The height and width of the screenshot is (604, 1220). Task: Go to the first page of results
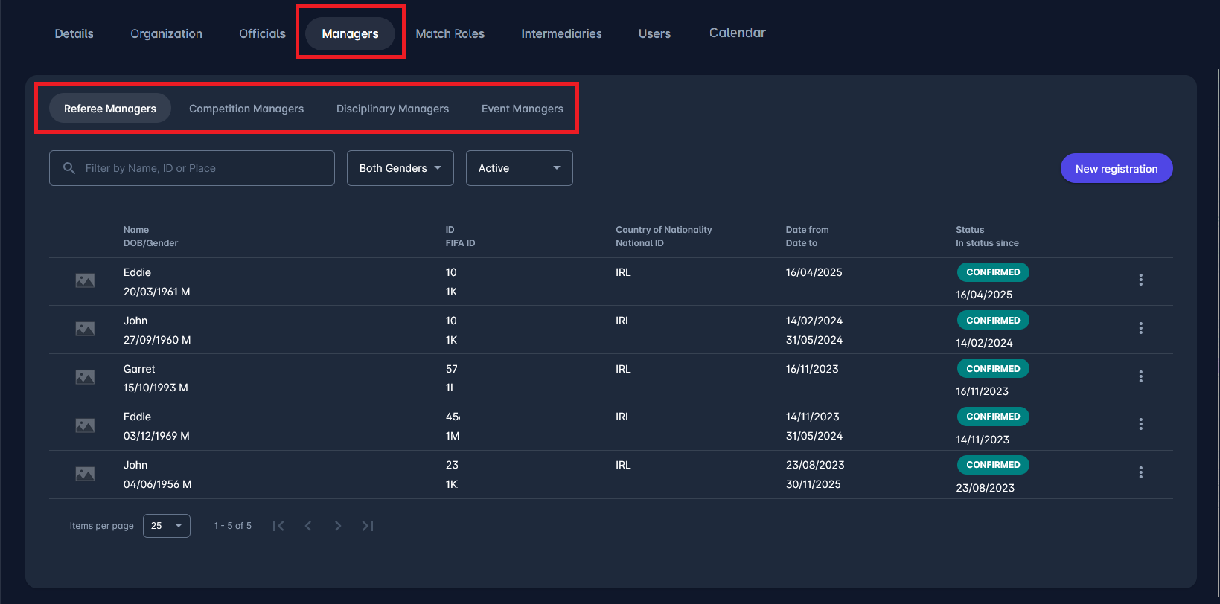[278, 526]
